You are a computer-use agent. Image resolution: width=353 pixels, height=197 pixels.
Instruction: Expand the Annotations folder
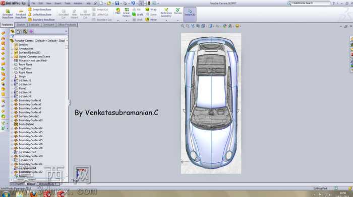12,48
